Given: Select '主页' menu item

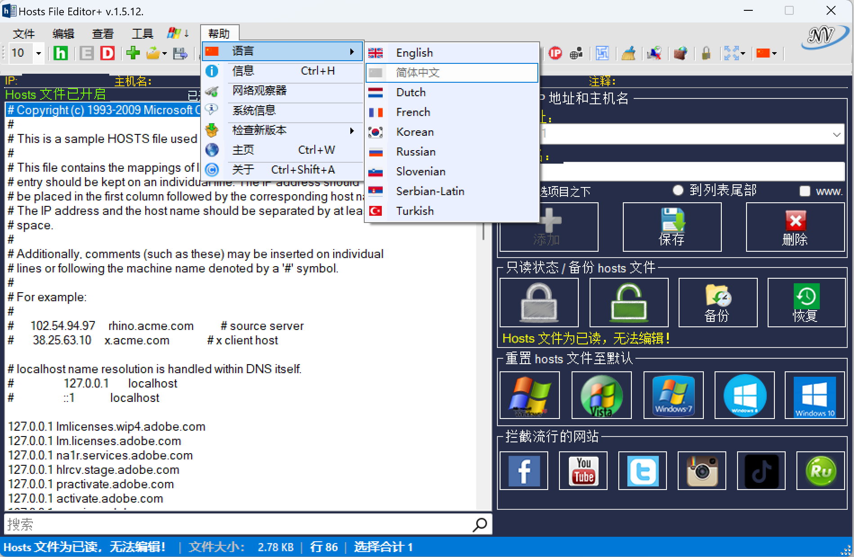Looking at the screenshot, I should coord(283,150).
